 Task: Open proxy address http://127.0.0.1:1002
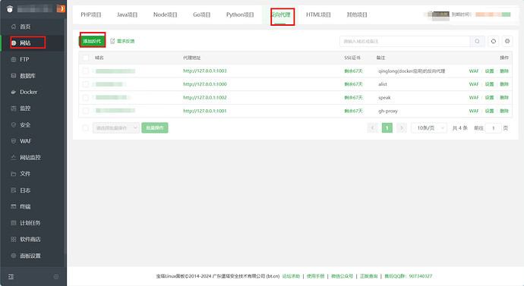(x=205, y=97)
